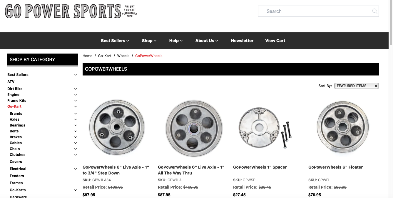Screen dimensions: 393x198
Task: Open the GoPowerWheels 6" Floater product image
Action: click(x=343, y=127)
